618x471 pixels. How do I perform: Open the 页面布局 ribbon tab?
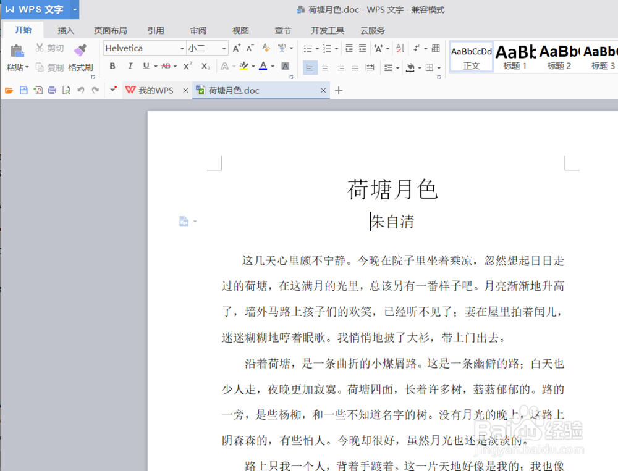click(111, 31)
